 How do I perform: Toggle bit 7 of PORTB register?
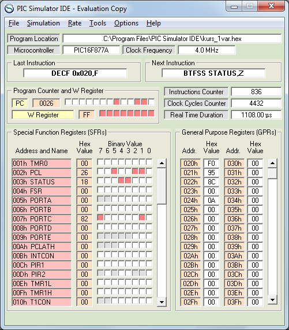[x=100, y=208]
